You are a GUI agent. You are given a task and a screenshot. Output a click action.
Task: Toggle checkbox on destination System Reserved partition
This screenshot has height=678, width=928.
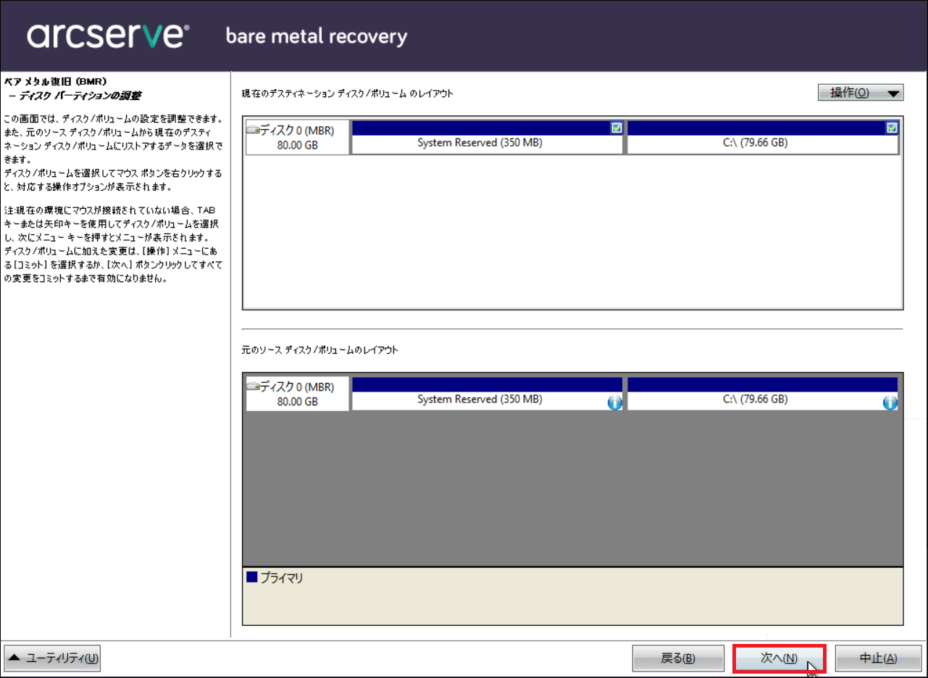(x=616, y=128)
